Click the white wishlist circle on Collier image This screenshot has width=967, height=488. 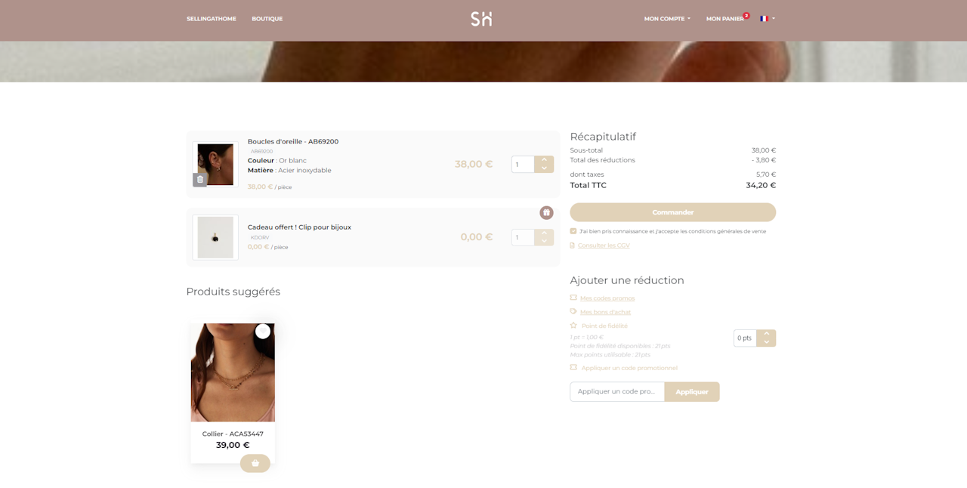263,332
